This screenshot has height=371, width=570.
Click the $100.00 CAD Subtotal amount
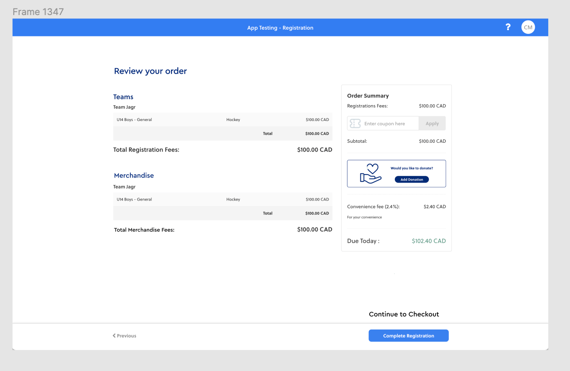point(432,141)
